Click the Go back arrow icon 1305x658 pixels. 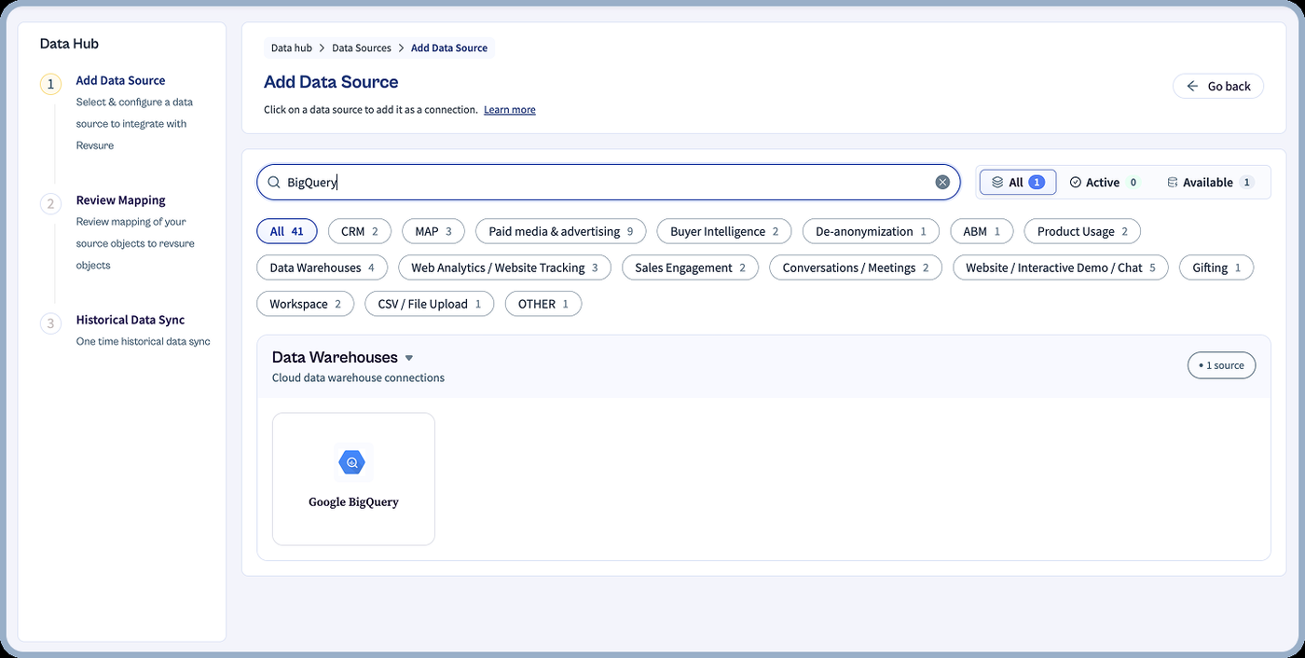(x=1192, y=86)
